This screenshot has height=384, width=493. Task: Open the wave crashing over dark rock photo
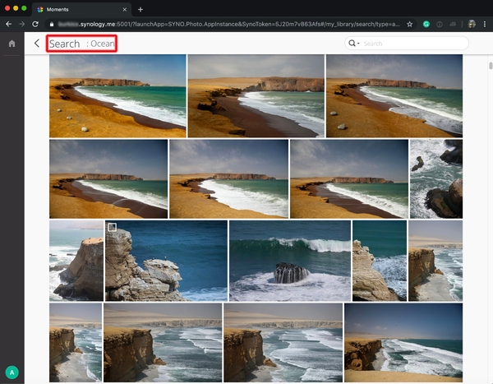pos(290,261)
